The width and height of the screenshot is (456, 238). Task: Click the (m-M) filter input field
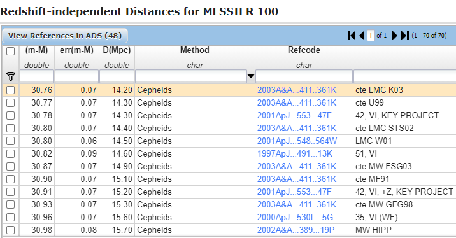37,77
